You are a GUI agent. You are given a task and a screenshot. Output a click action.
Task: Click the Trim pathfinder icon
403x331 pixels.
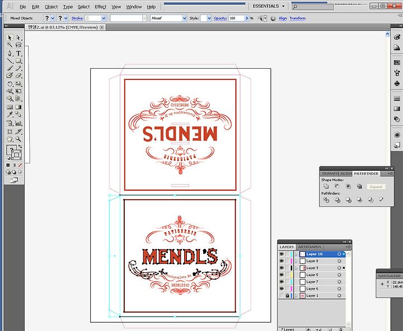click(337, 200)
